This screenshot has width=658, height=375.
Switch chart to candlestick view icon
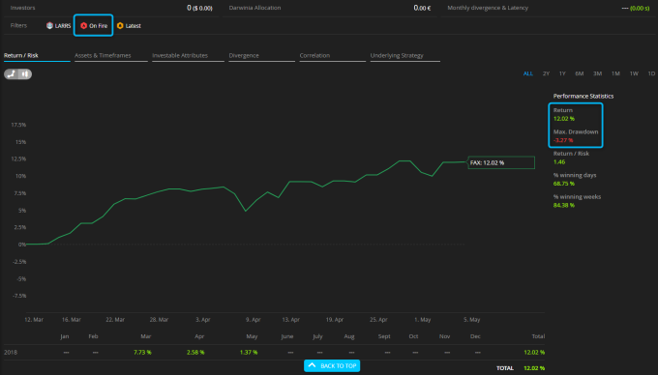(x=25, y=74)
